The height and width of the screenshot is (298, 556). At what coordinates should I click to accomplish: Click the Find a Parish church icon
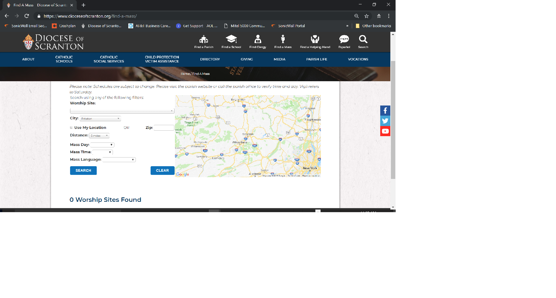(204, 39)
